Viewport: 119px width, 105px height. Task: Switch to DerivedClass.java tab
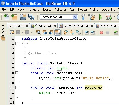(x=76, y=26)
